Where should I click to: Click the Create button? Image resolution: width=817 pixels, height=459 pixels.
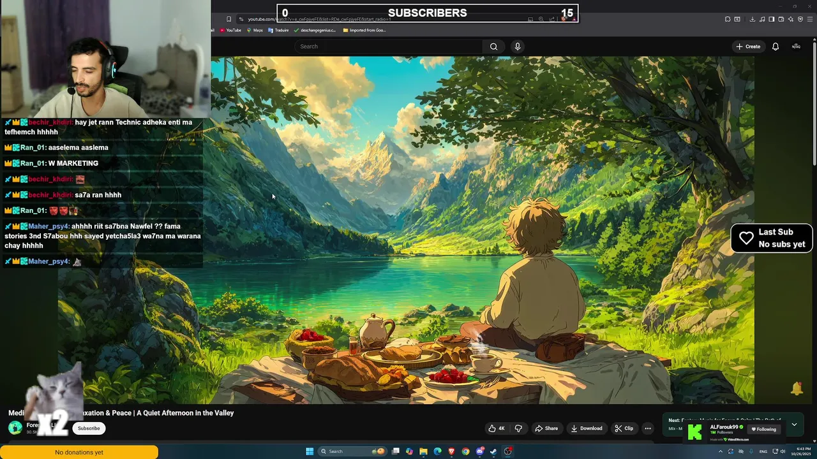[x=748, y=47]
